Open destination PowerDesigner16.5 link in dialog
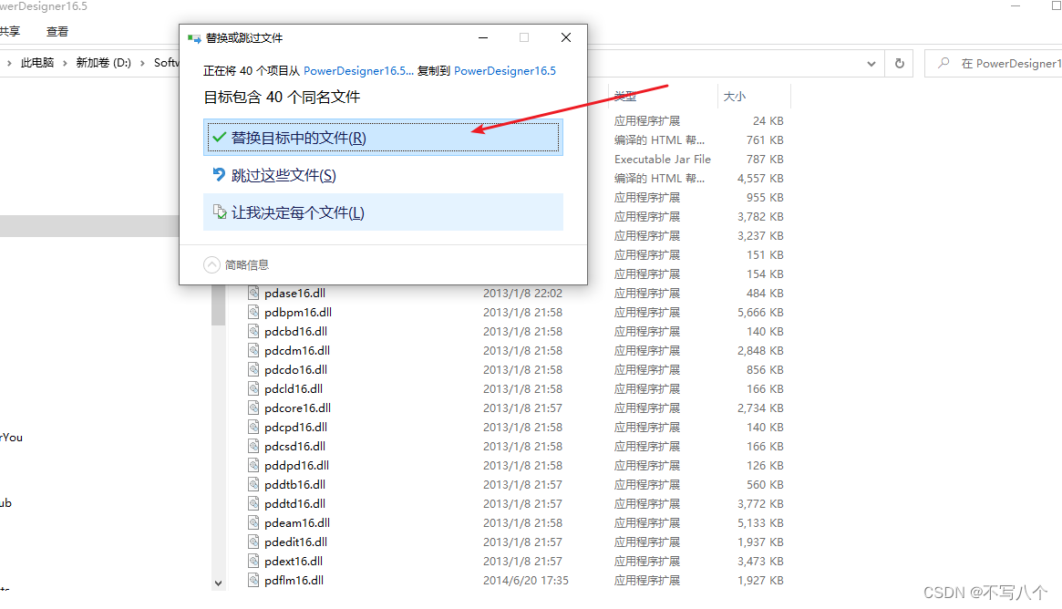Screen dimensions: 1062x609 tap(505, 70)
